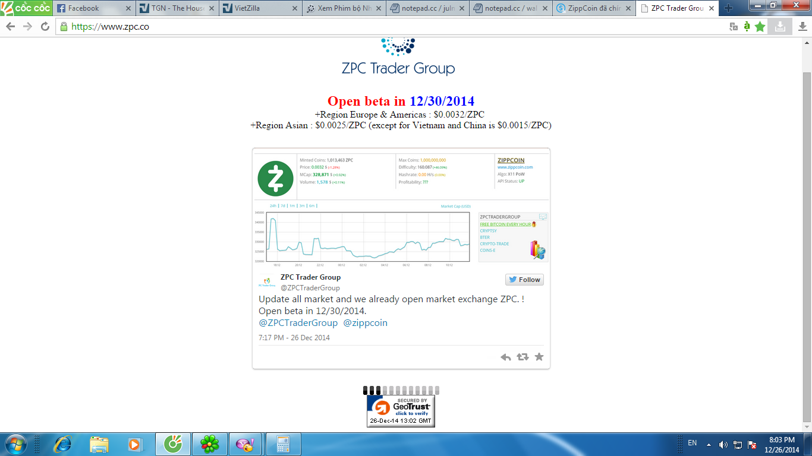This screenshot has height=456, width=812.
Task: Click the ZPC Trader Group tweet avatar
Action: point(266,282)
